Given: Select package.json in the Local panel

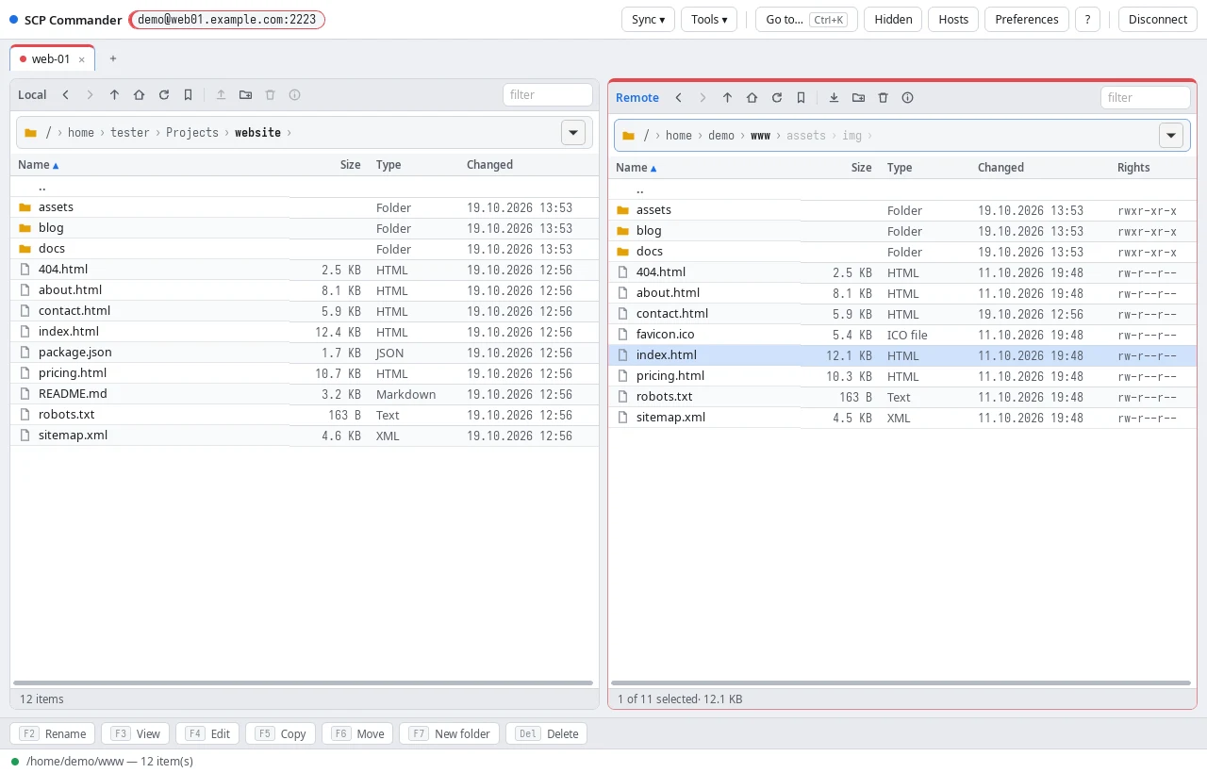Looking at the screenshot, I should 305,353.
